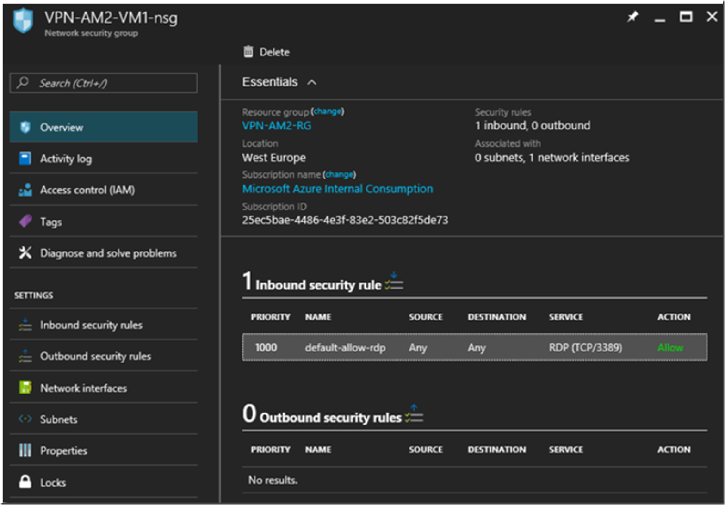The image size is (725, 505).
Task: Click the Delete trash can icon
Action: 248,52
